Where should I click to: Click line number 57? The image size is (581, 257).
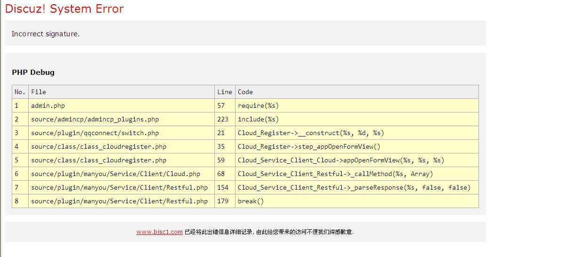coord(225,105)
